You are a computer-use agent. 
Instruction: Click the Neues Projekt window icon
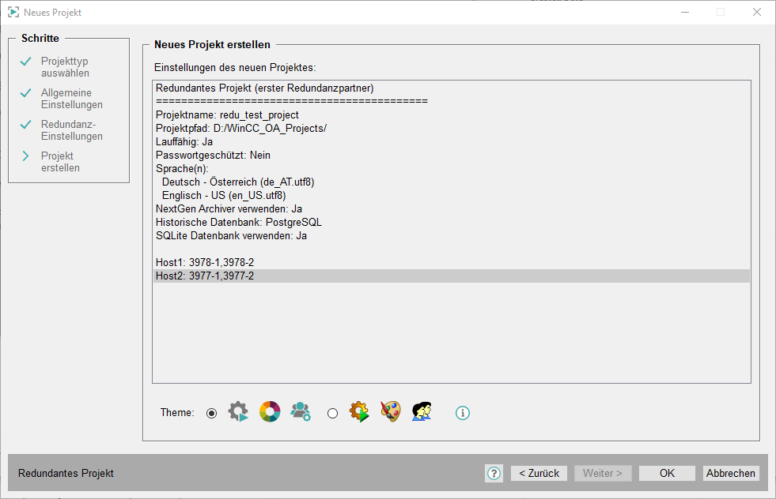coord(13,13)
